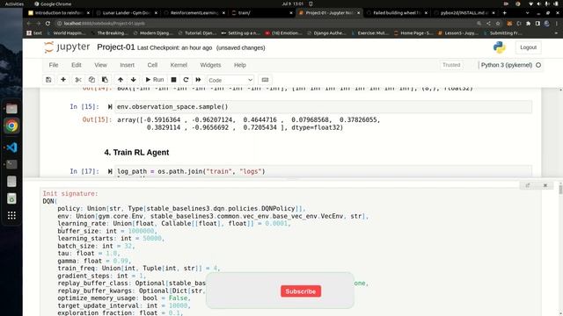Restart the kernel icon

click(x=186, y=80)
